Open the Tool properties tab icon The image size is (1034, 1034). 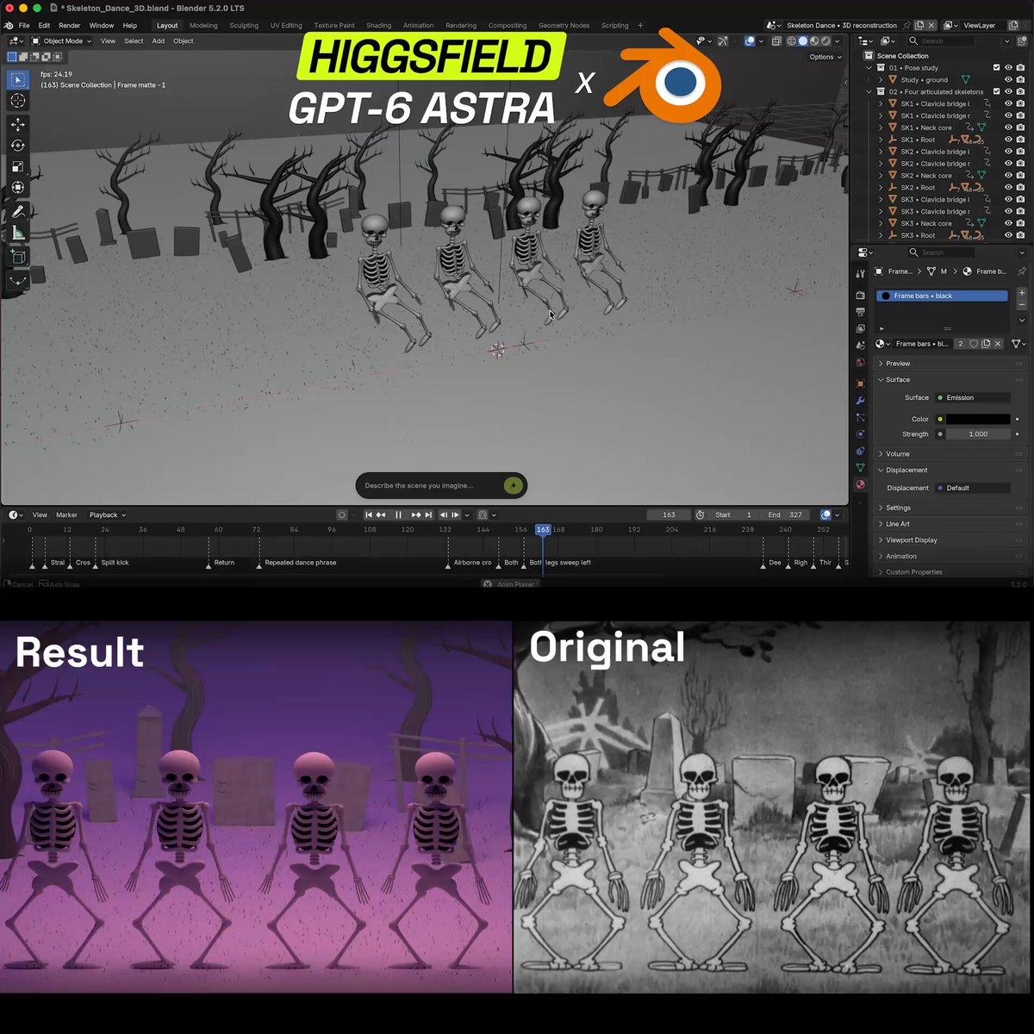click(860, 274)
